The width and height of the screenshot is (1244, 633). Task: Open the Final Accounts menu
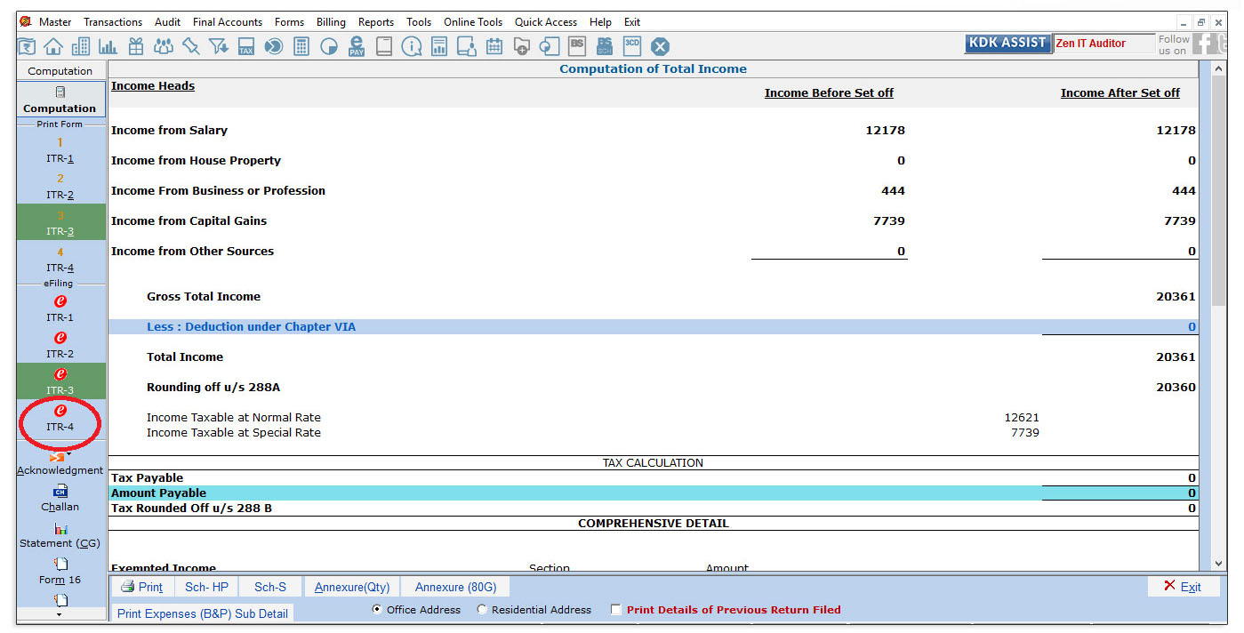click(228, 22)
